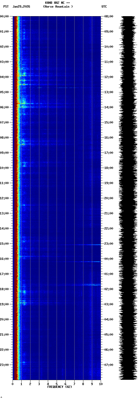Click the 0 Hz frequency axis tick label
139x400 pixels.
pos(13,384)
